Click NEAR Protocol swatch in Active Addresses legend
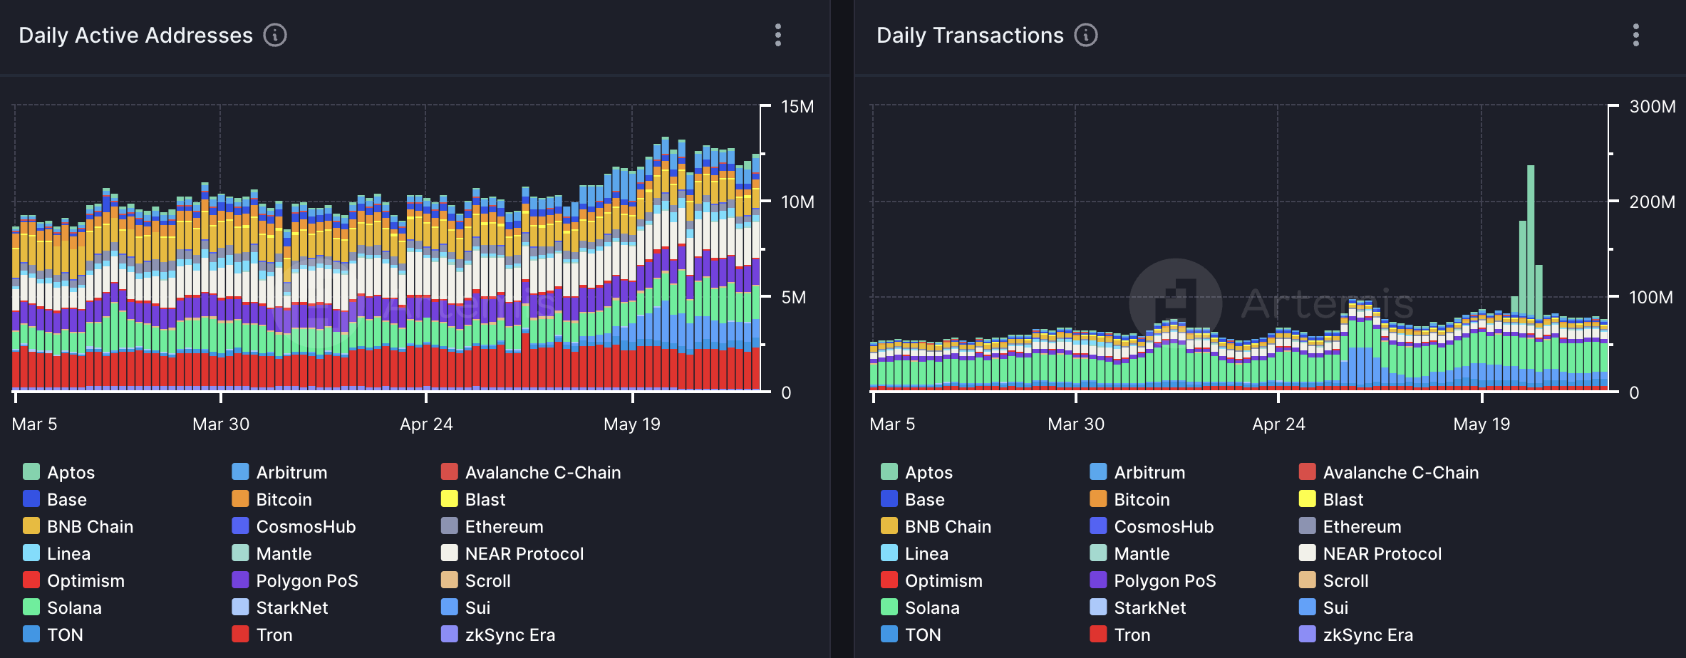This screenshot has width=1686, height=658. coord(449,553)
